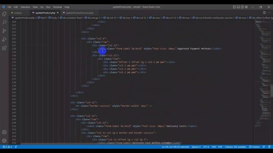
Task: Click body in the breadcrumb
Action: [54, 18]
